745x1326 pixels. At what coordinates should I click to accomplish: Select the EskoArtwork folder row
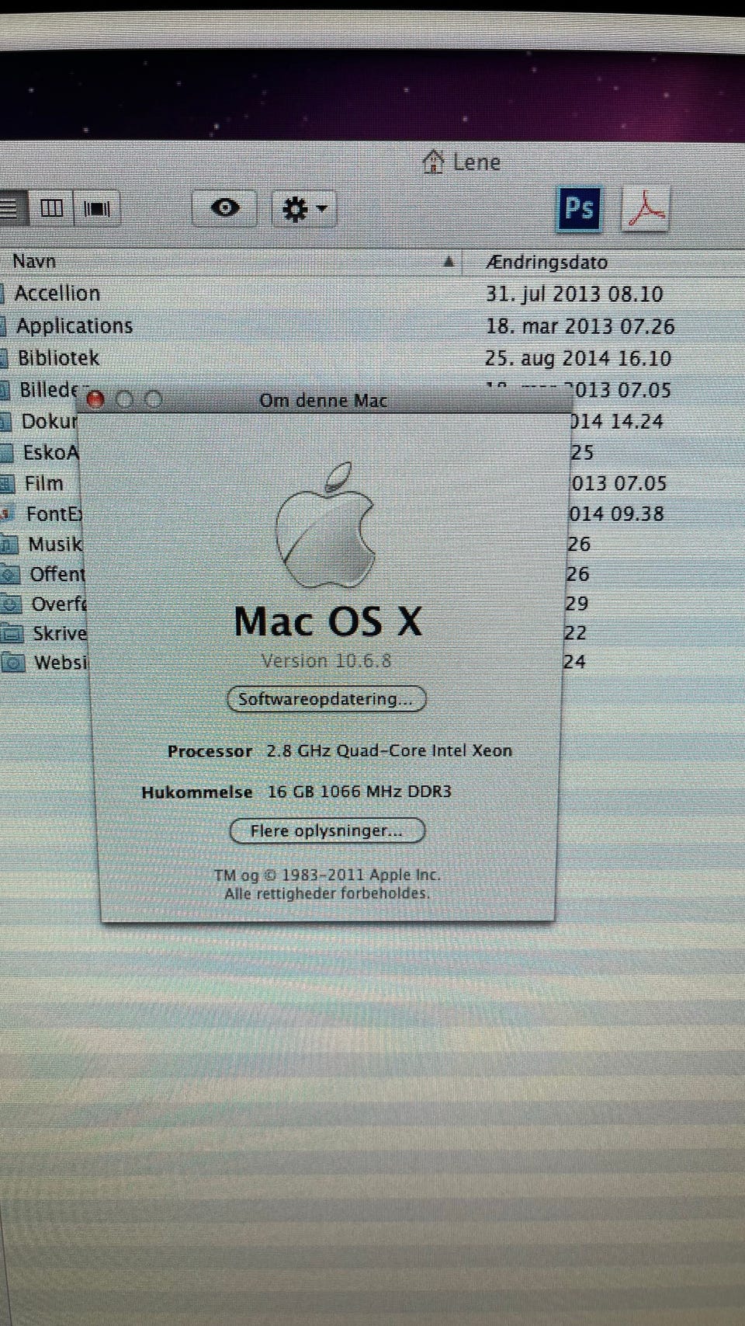click(50, 452)
